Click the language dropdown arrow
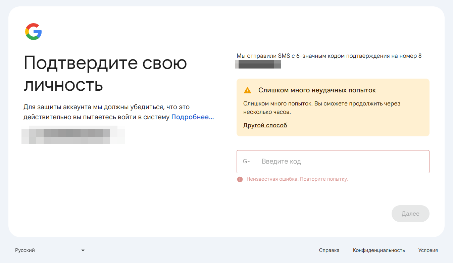This screenshot has width=453, height=263. (x=83, y=251)
